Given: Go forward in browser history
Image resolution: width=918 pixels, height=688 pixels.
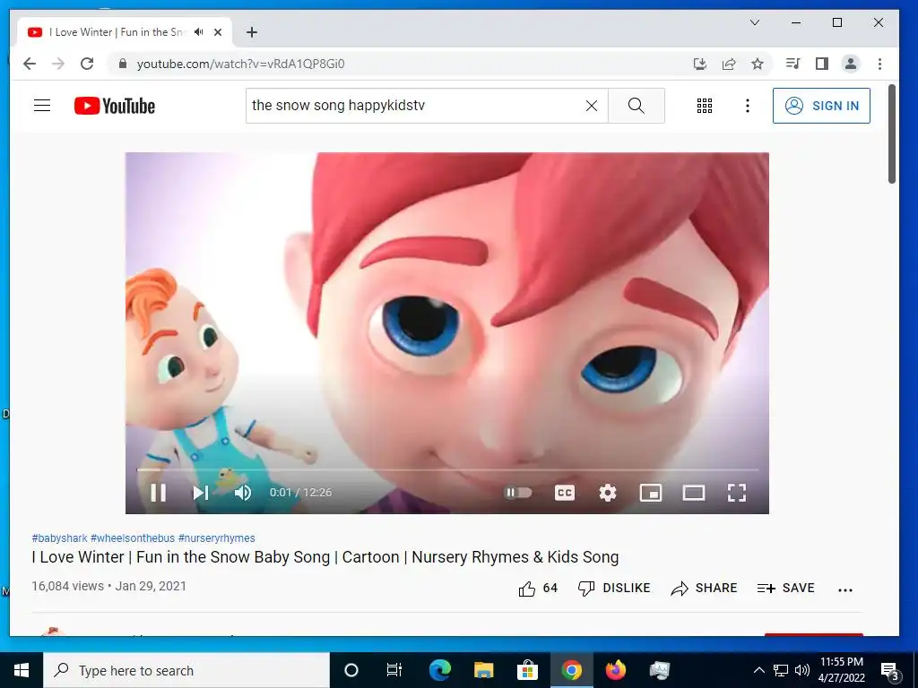Looking at the screenshot, I should (x=58, y=64).
